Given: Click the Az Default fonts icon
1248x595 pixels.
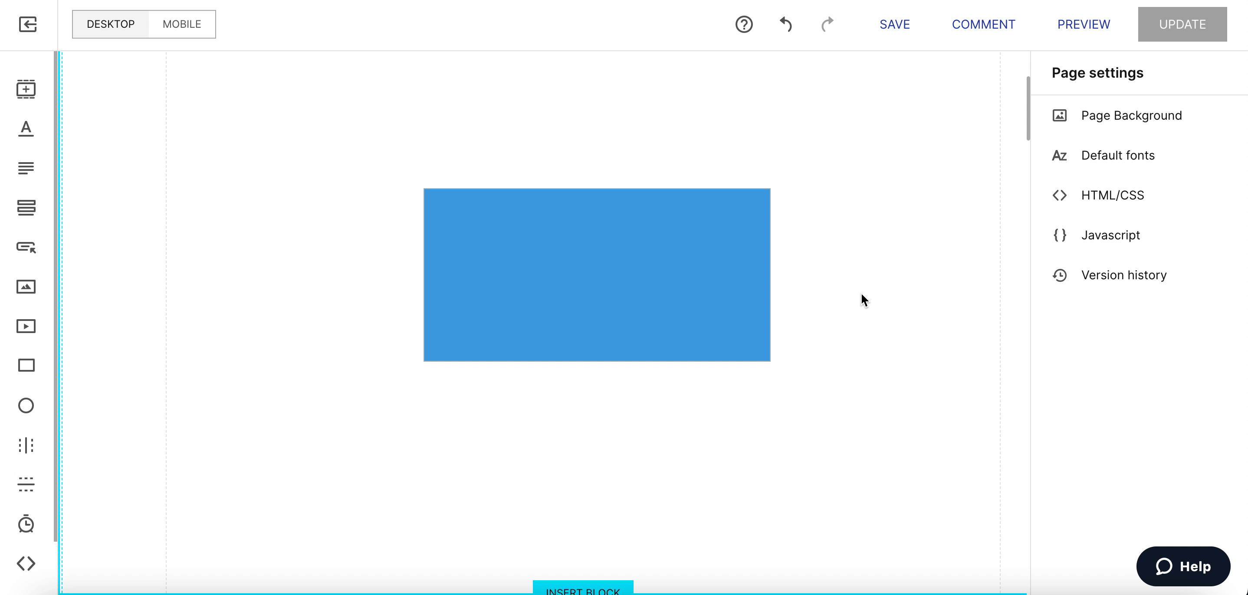Looking at the screenshot, I should 1060,155.
